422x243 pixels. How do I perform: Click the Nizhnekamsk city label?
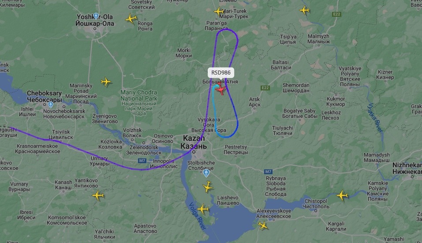(x=407, y=168)
